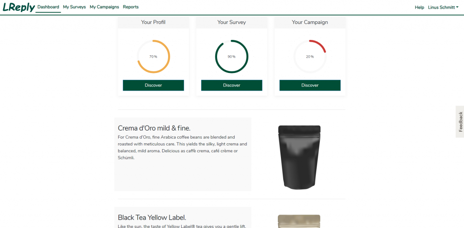Go to My Surveys
The height and width of the screenshot is (228, 464).
pyautogui.click(x=74, y=7)
